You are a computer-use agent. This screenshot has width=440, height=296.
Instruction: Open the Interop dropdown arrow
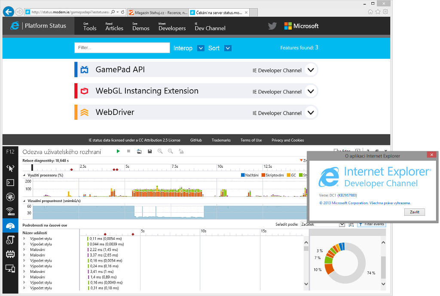201,48
